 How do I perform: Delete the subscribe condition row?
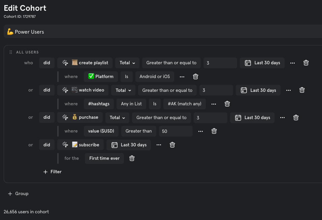[172, 145]
